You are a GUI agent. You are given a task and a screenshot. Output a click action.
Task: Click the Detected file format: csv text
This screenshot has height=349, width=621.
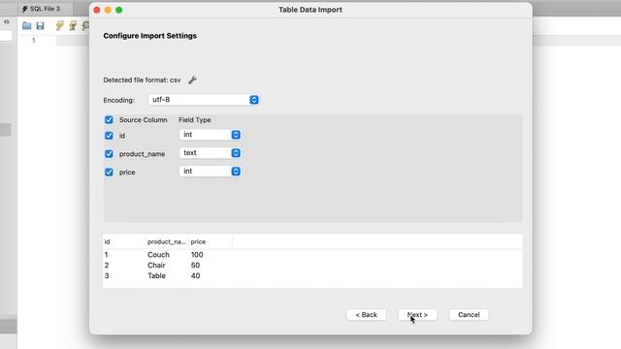142,79
